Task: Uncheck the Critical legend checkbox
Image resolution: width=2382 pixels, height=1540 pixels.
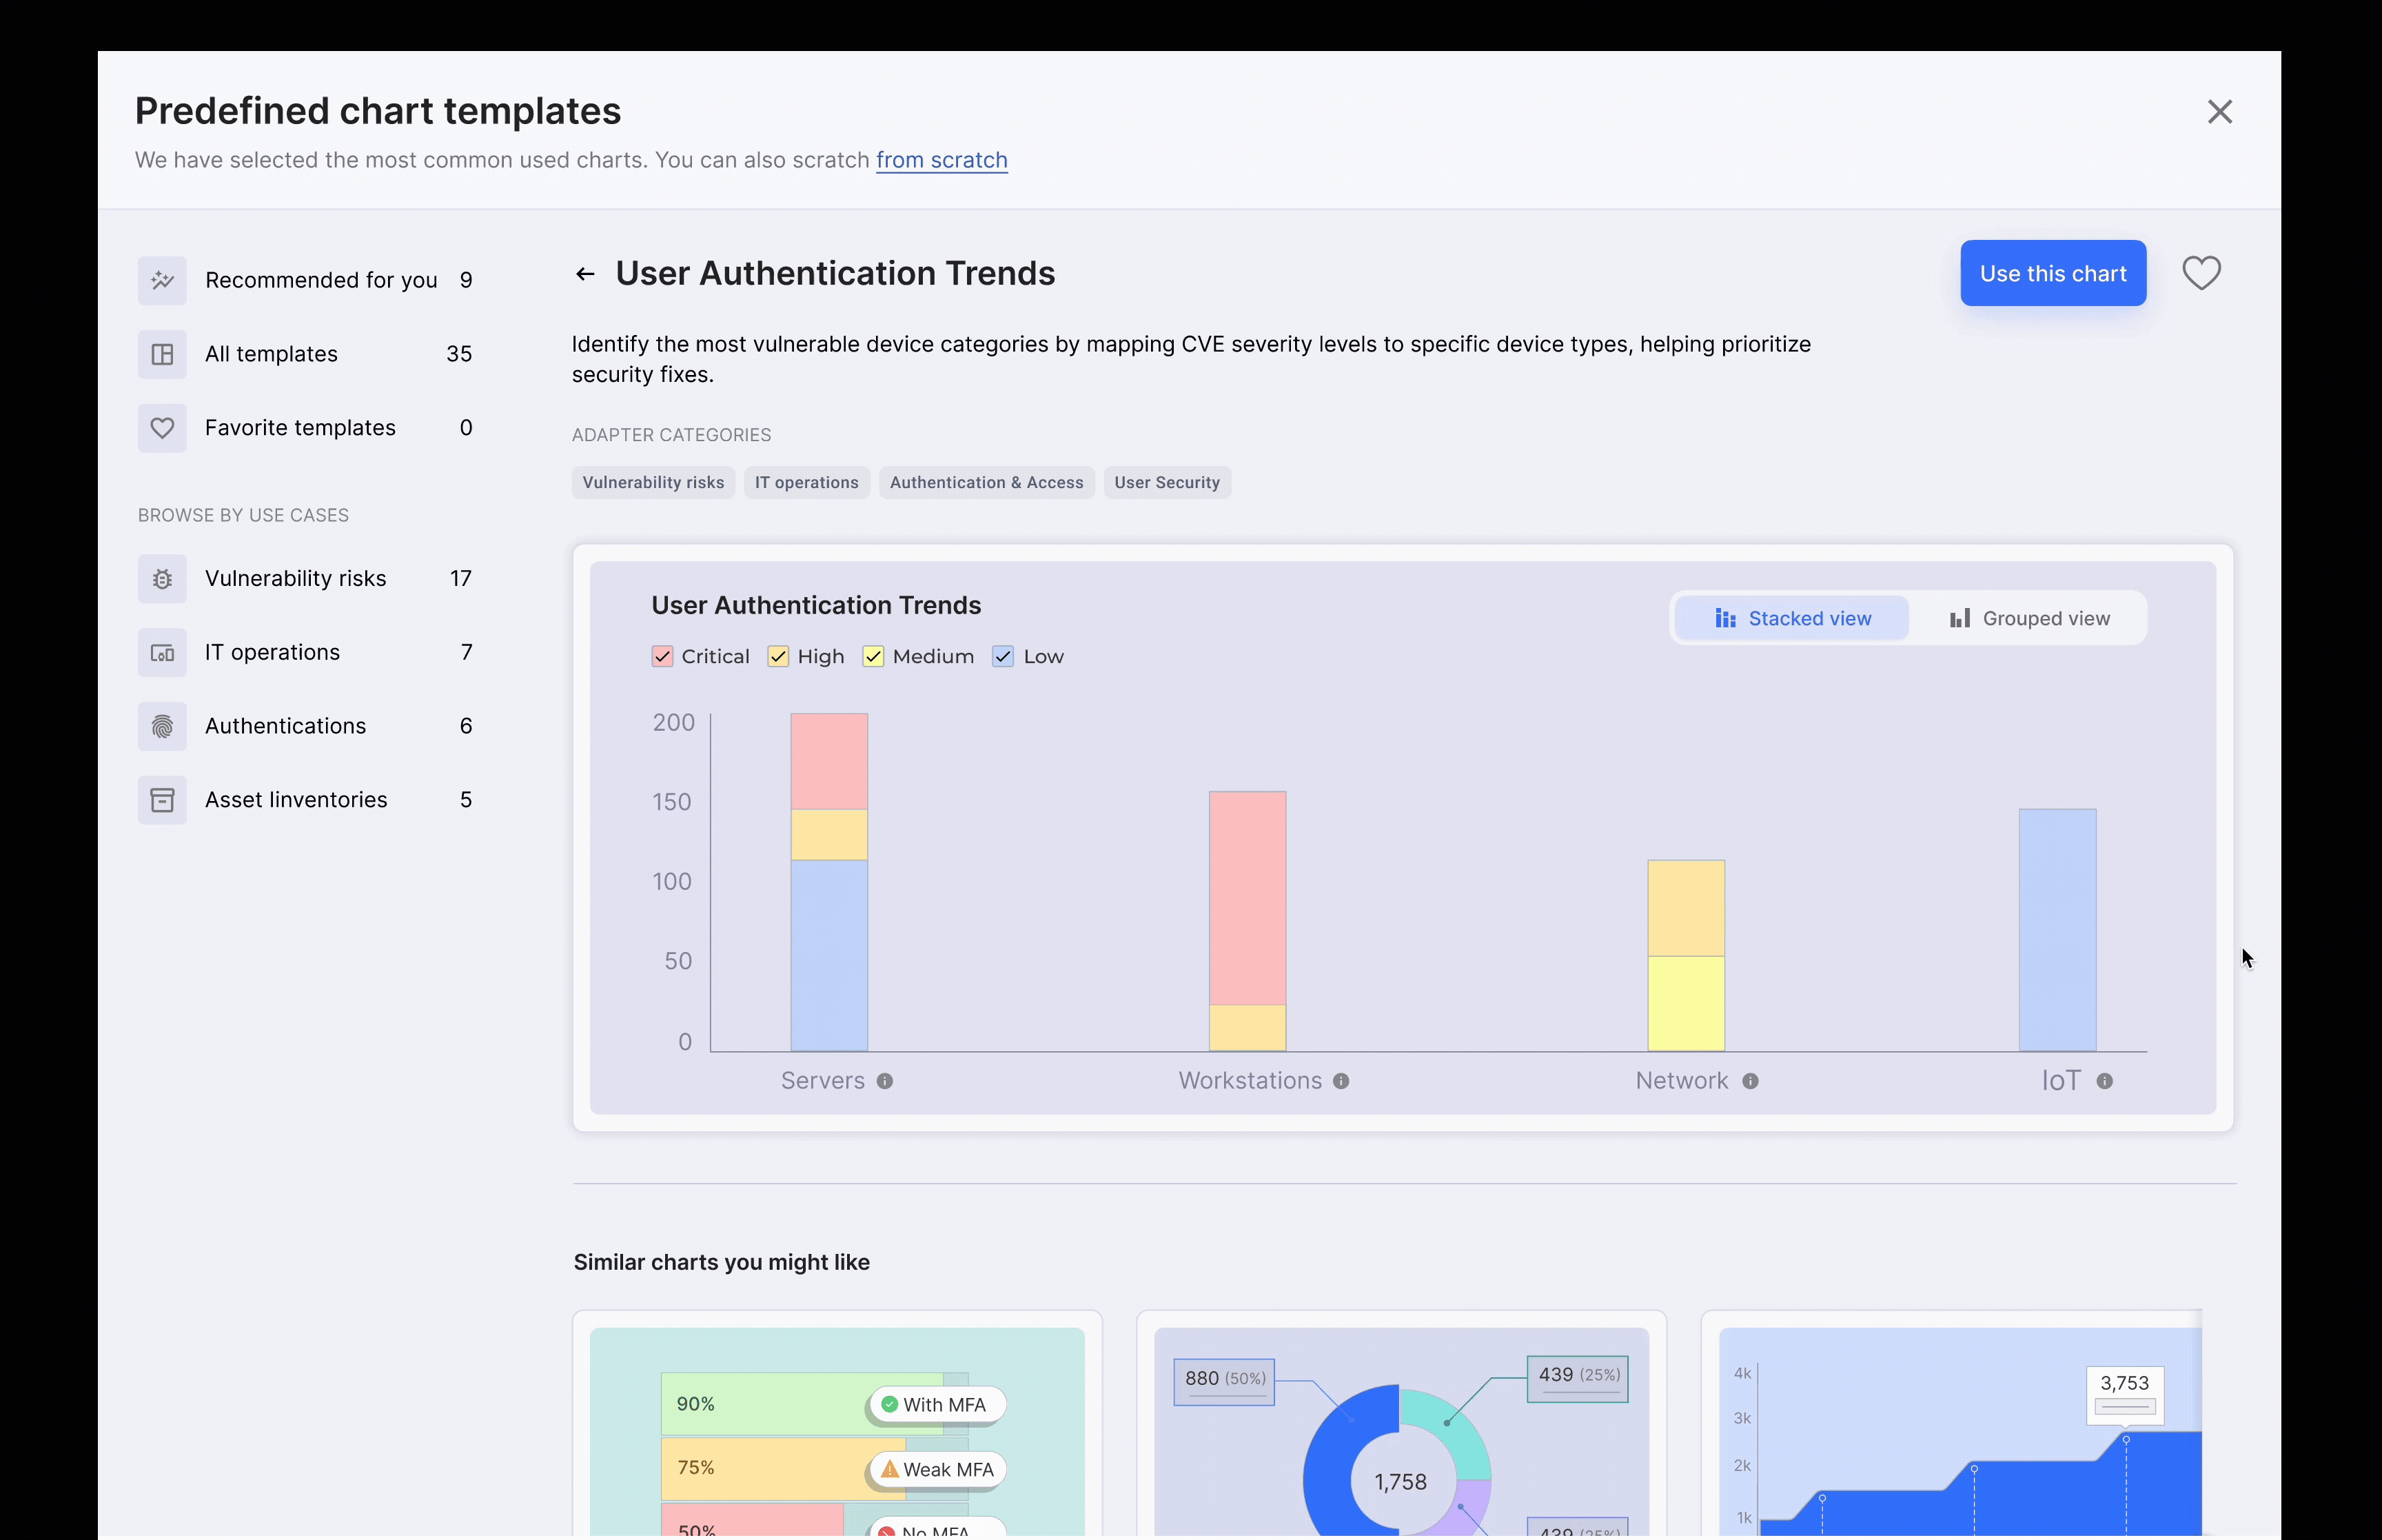Action: pos(662,657)
